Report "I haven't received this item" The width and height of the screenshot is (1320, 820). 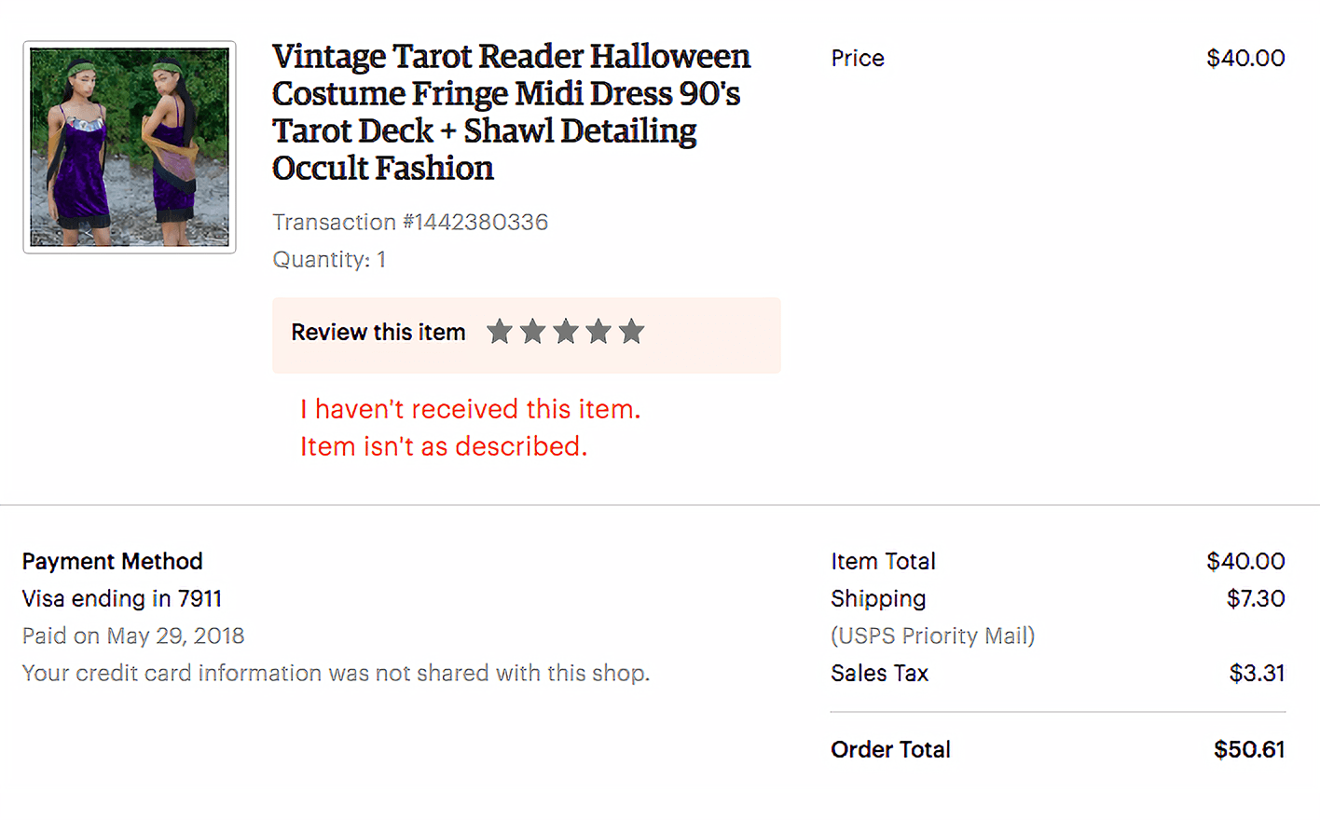[470, 409]
